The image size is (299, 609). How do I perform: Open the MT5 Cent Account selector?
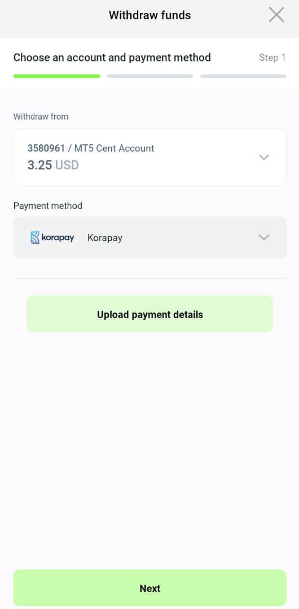point(149,157)
